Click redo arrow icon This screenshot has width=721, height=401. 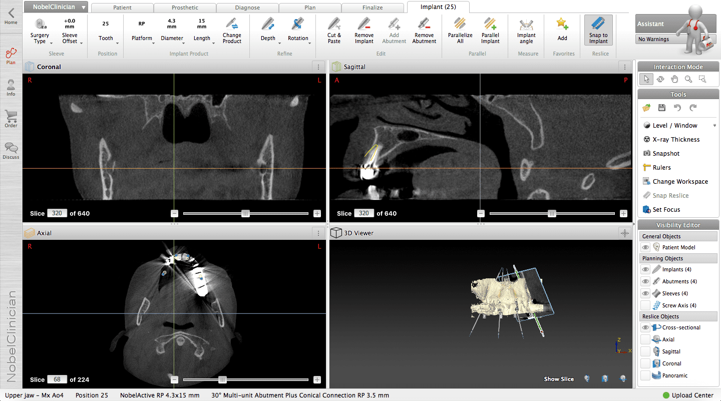coord(693,108)
